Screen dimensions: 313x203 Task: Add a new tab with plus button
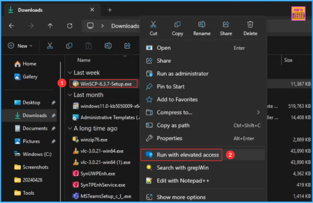click(110, 10)
